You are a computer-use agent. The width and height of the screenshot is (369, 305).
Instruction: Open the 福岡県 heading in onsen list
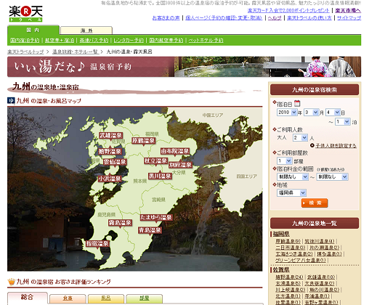(x=281, y=234)
